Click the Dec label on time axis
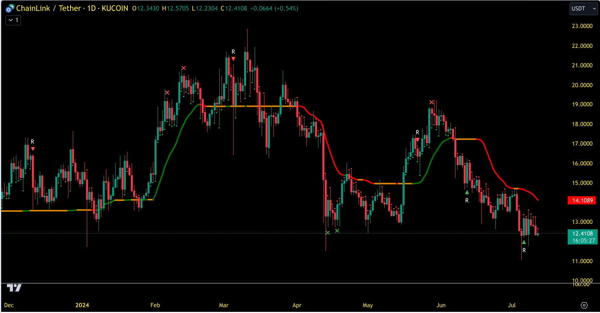The image size is (600, 313). tap(9, 305)
